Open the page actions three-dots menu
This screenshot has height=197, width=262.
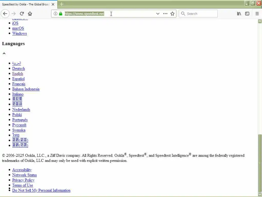coord(165,14)
